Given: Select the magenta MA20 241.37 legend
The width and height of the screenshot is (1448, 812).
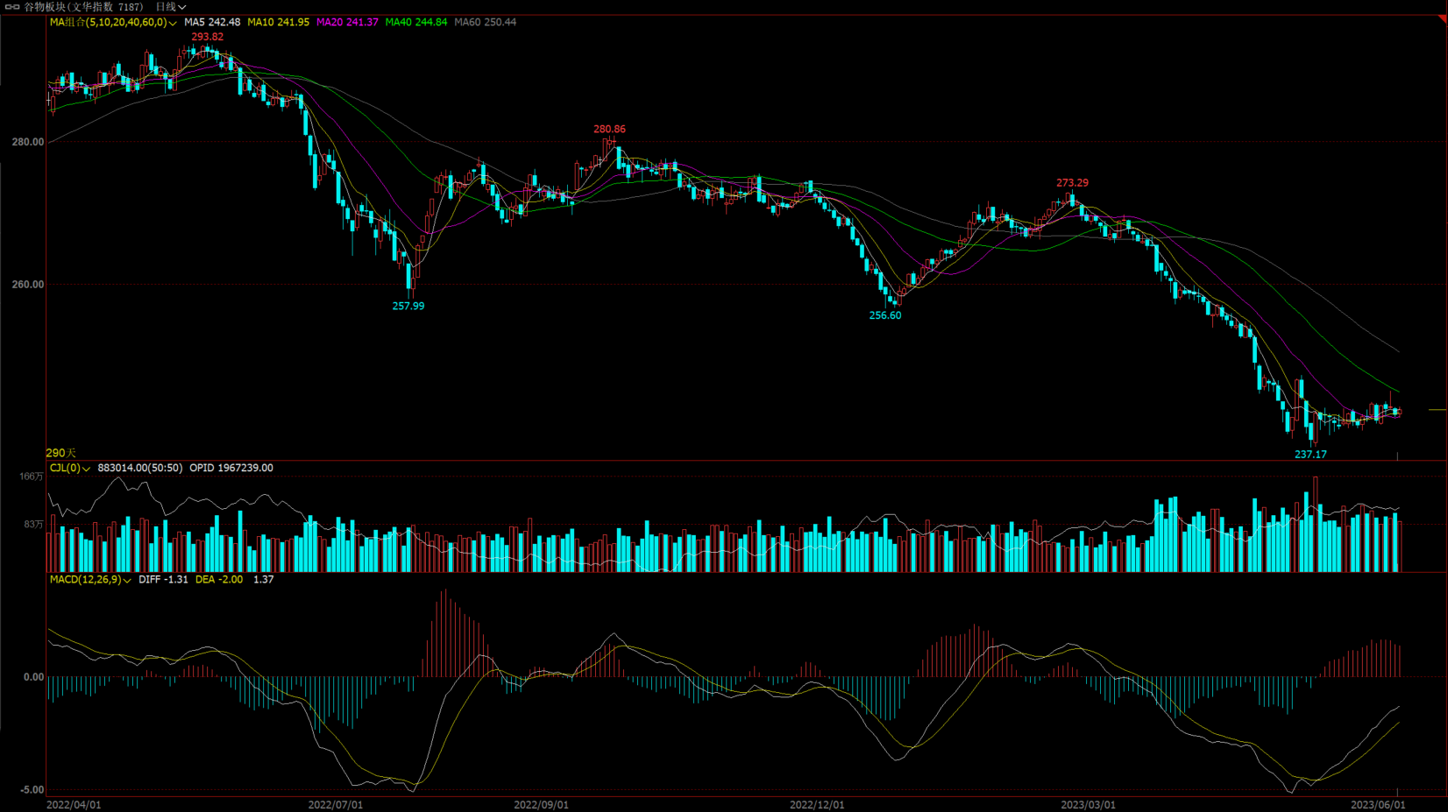Looking at the screenshot, I should 347,22.
